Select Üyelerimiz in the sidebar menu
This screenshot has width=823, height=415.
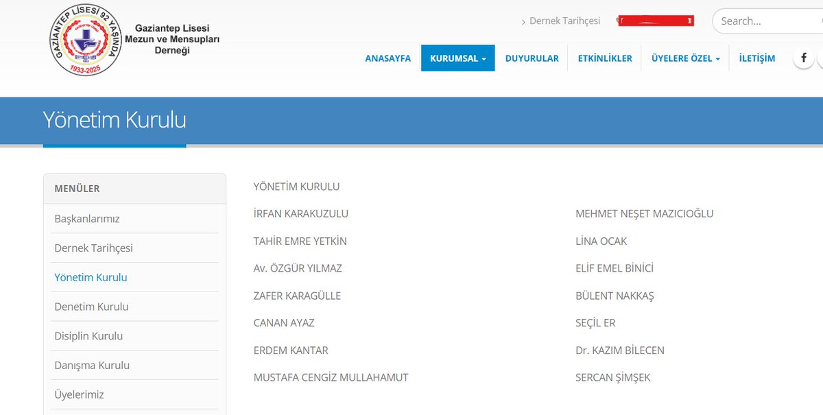[x=79, y=395]
